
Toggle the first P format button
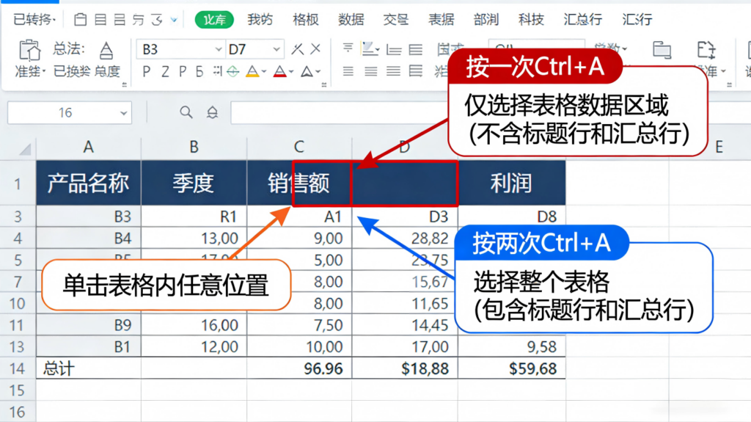147,72
